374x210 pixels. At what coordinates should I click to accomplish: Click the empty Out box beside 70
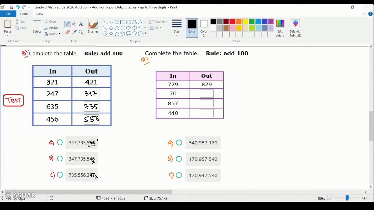207,94
